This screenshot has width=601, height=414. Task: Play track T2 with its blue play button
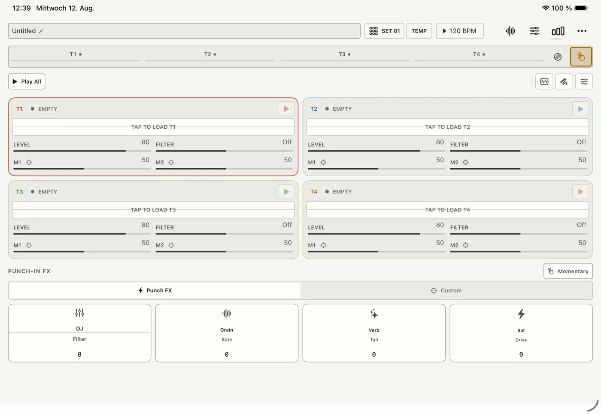point(580,109)
